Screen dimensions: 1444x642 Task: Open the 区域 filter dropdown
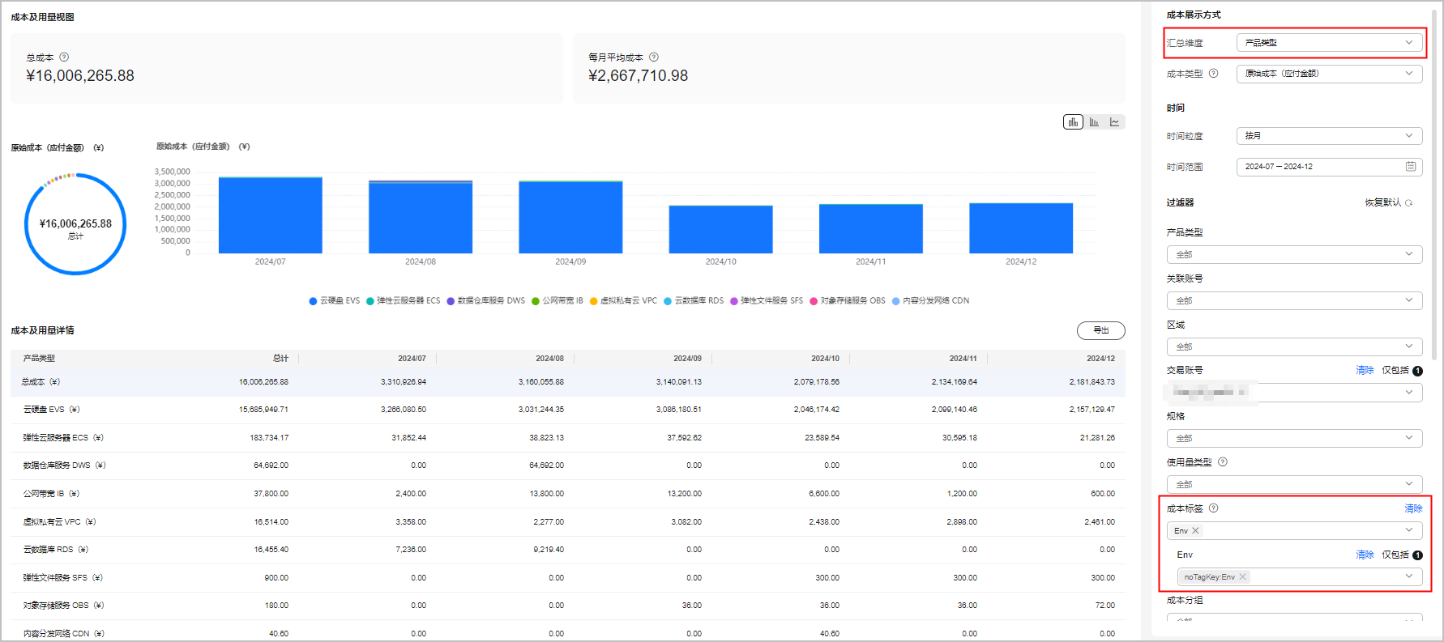coord(1294,347)
